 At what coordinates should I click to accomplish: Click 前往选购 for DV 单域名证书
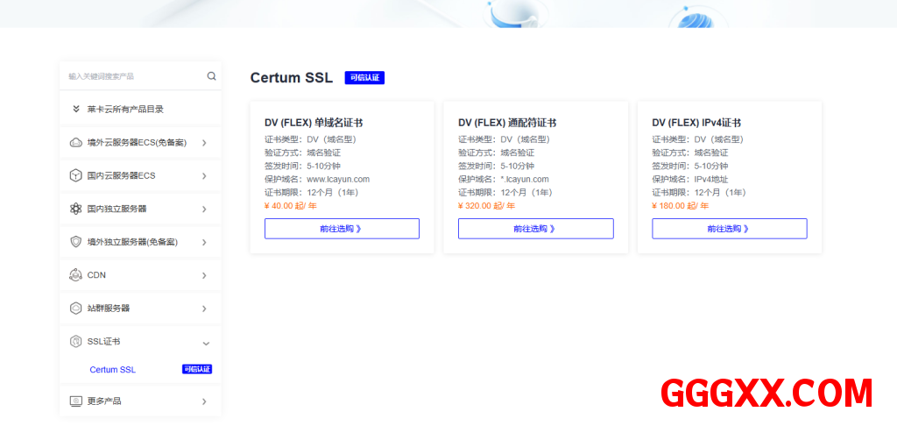click(342, 229)
